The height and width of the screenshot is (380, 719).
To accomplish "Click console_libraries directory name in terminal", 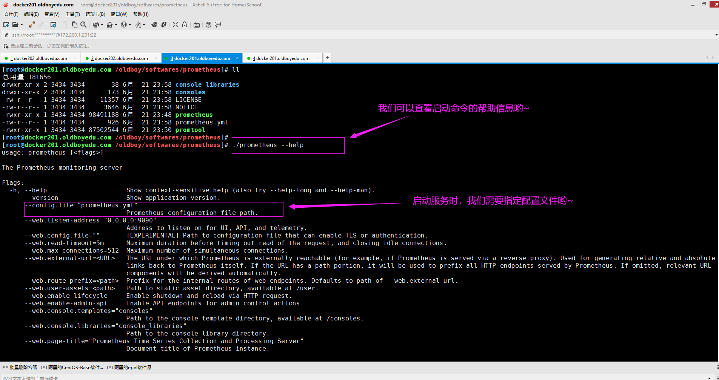I will point(207,85).
